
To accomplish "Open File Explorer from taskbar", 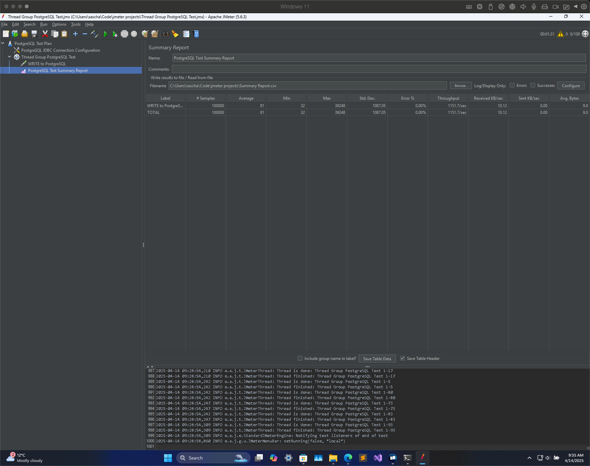I will coord(333,458).
